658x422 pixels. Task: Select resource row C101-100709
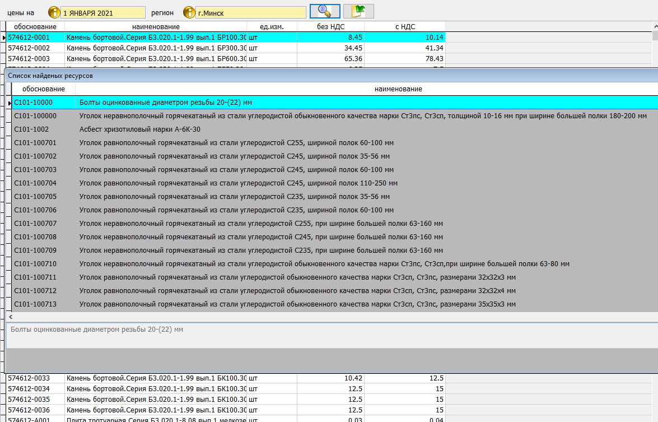tap(335, 251)
